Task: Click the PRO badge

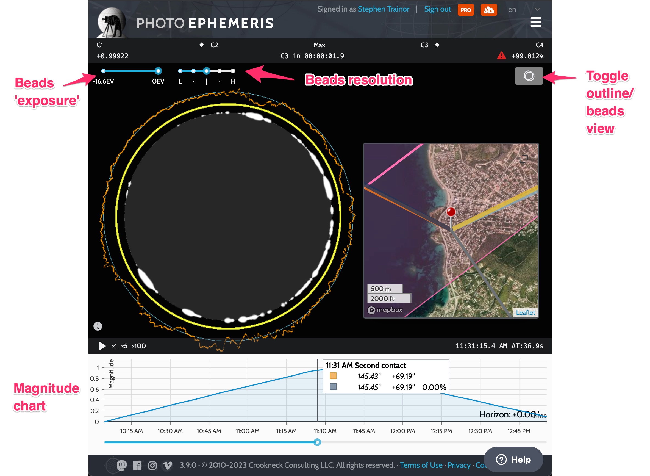Action: pos(466,10)
